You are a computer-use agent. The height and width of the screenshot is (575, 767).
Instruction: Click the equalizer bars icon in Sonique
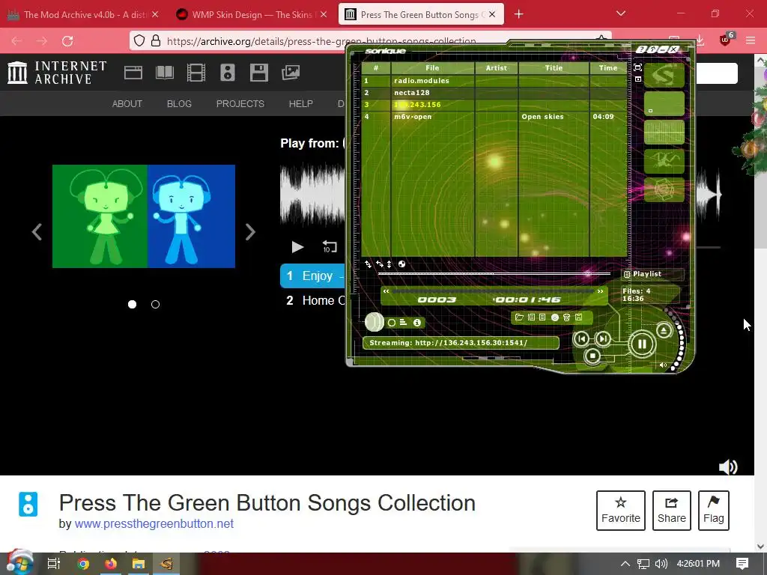404,323
